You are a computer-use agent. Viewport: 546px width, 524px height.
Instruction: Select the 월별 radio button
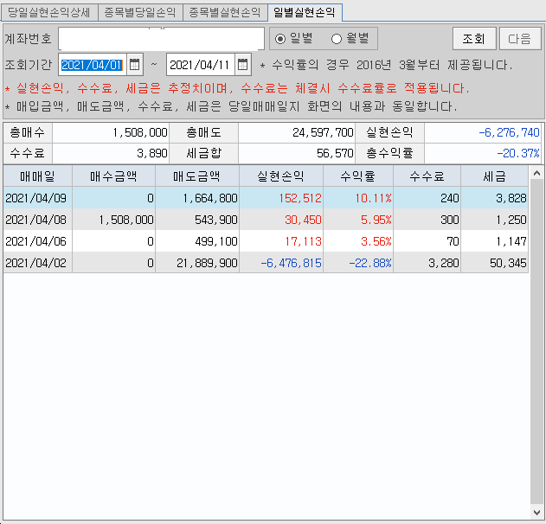pyautogui.click(x=337, y=39)
